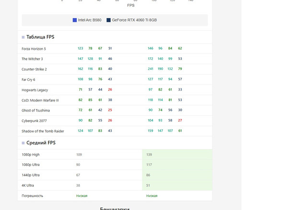Click the Ghost of Tsushima row label
307x210 pixels.
pyautogui.click(x=35, y=111)
